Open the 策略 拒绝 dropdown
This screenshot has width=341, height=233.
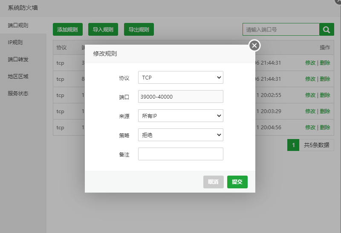point(180,135)
